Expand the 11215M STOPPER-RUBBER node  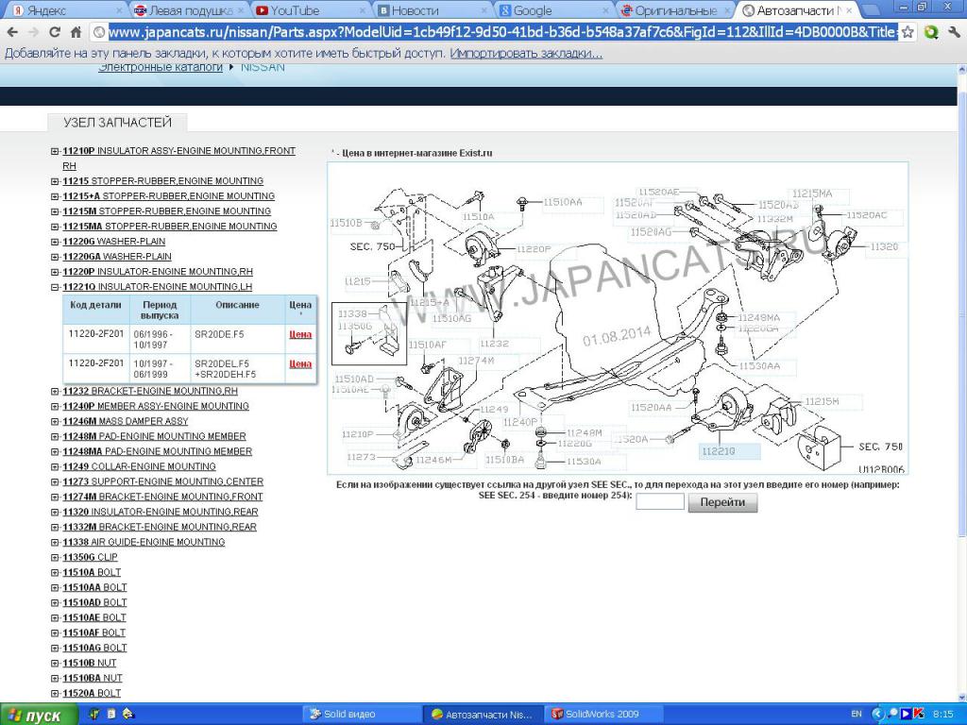tap(55, 211)
